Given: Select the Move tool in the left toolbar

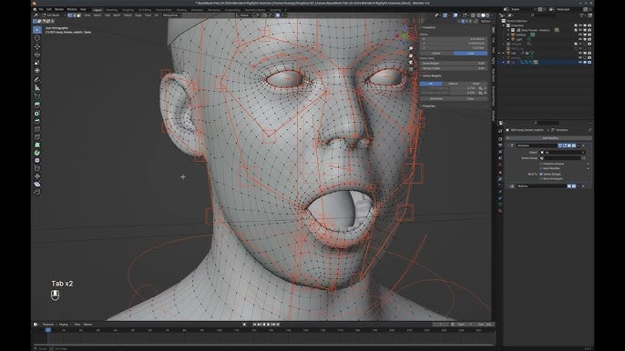Looking at the screenshot, I should coord(37,46).
